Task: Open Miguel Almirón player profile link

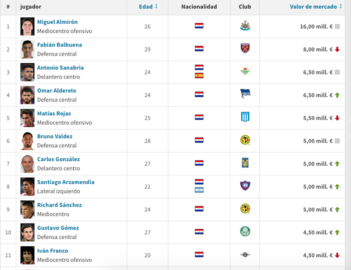Action: pos(57,22)
